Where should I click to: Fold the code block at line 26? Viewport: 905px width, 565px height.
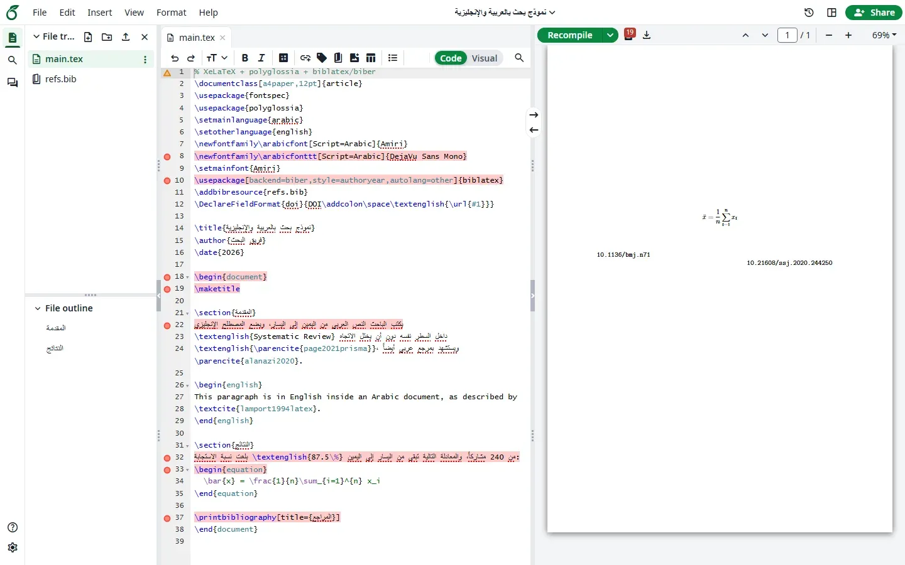(187, 385)
